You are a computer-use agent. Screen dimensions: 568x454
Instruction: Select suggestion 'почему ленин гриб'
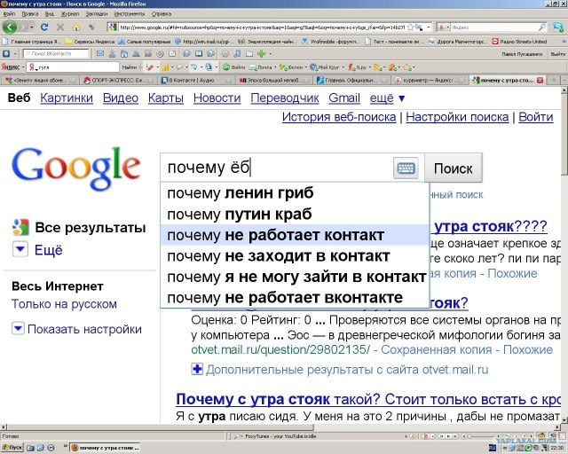(x=295, y=193)
